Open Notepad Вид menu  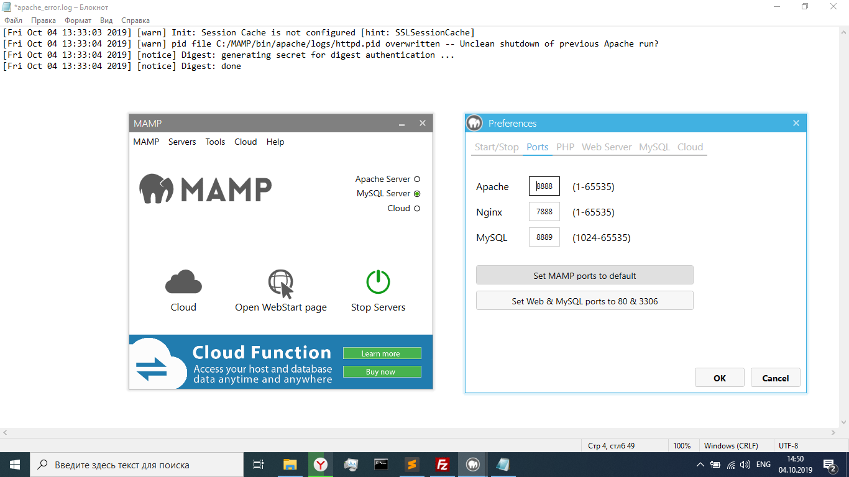pyautogui.click(x=106, y=20)
